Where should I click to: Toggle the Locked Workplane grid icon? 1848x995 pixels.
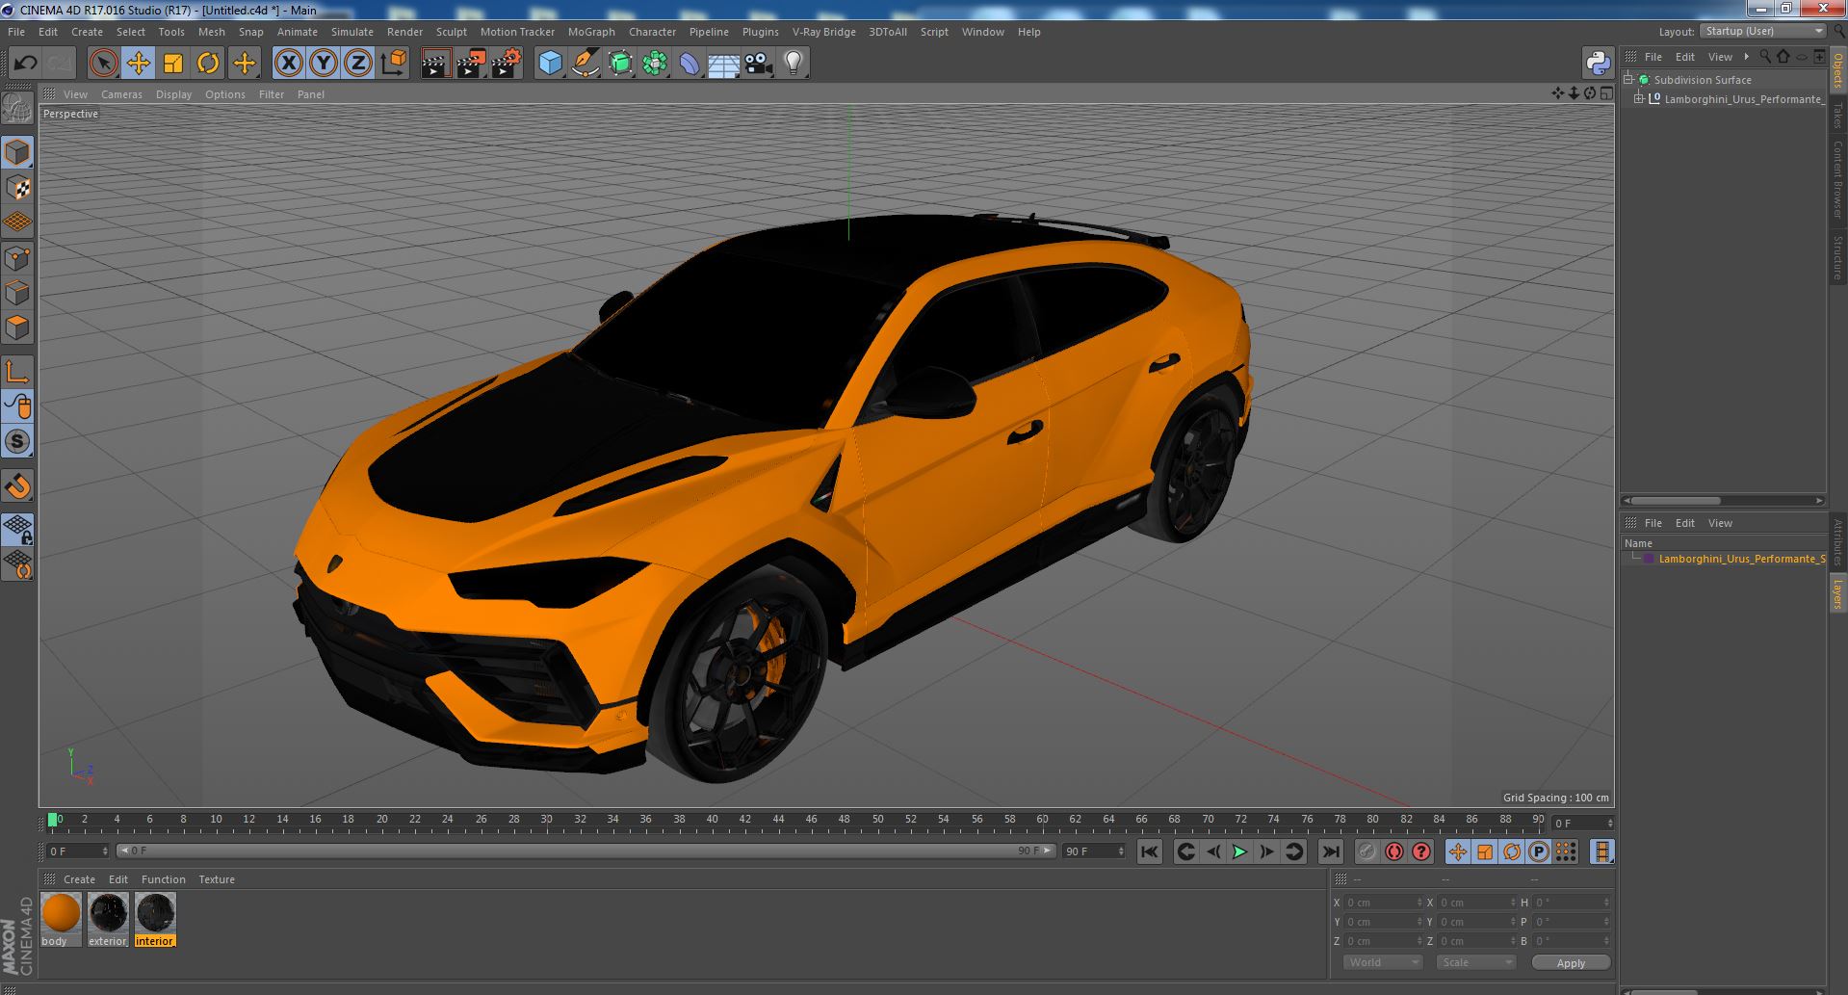17,530
